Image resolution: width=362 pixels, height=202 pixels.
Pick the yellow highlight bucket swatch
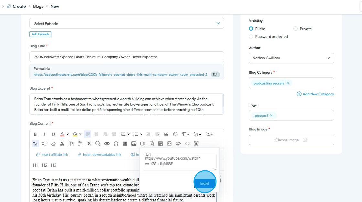coord(75,134)
